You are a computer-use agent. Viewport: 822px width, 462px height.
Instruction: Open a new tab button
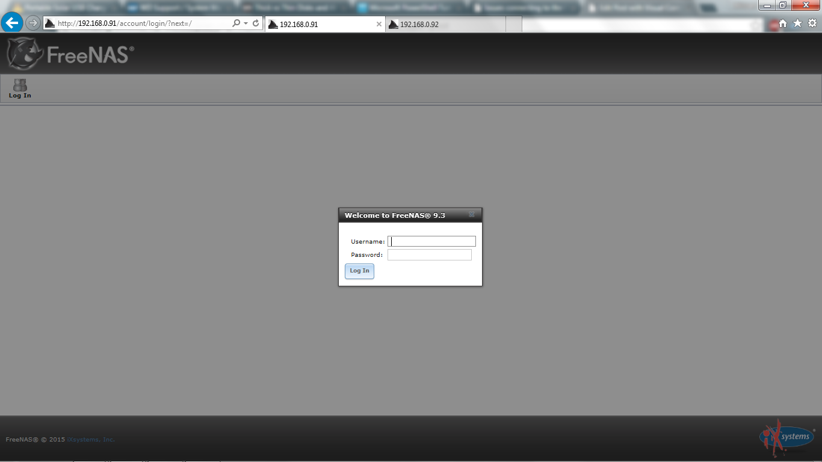(x=513, y=25)
